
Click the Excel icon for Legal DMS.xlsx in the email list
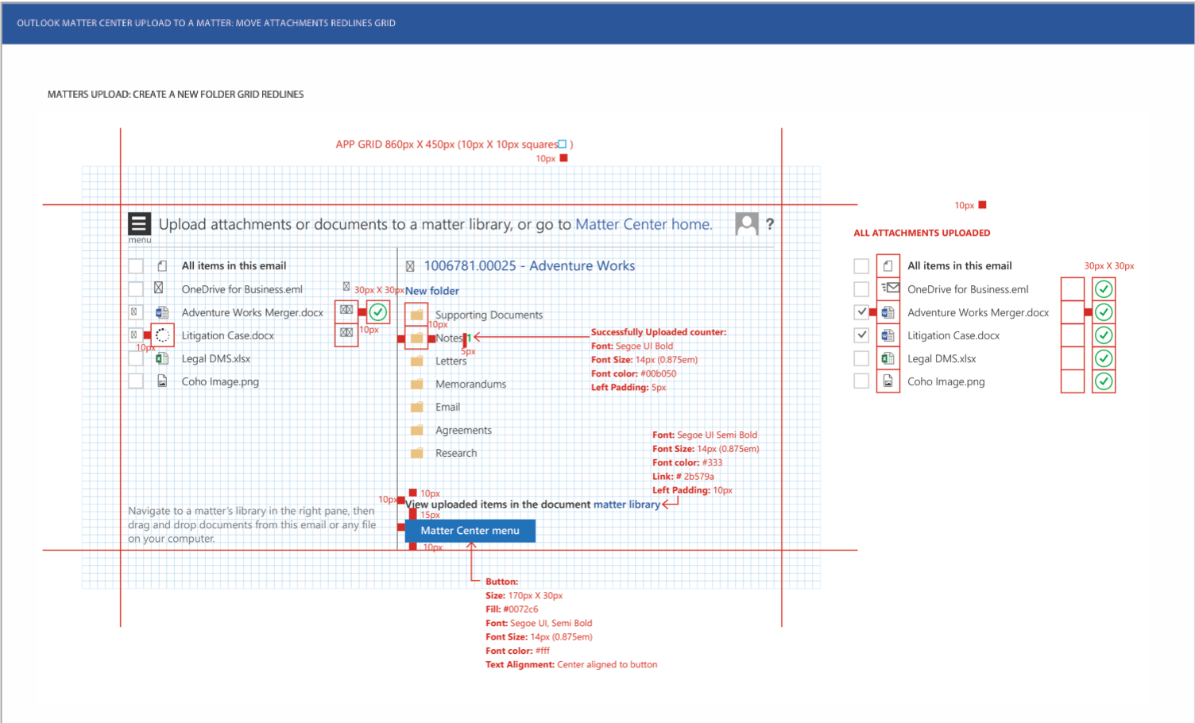(162, 358)
